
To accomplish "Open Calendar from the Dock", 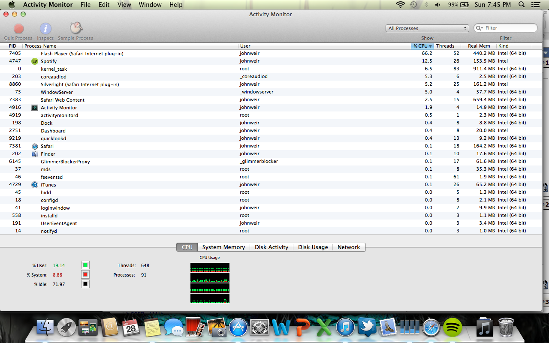I will [131, 328].
